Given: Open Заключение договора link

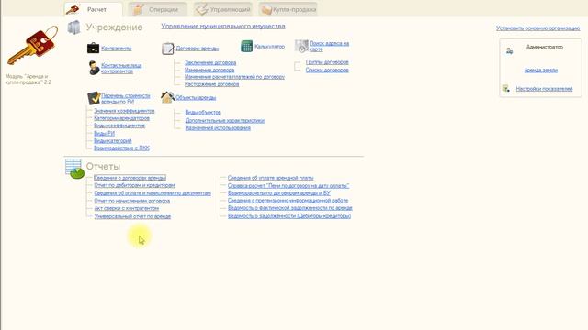Looking at the screenshot, I should (x=210, y=62).
